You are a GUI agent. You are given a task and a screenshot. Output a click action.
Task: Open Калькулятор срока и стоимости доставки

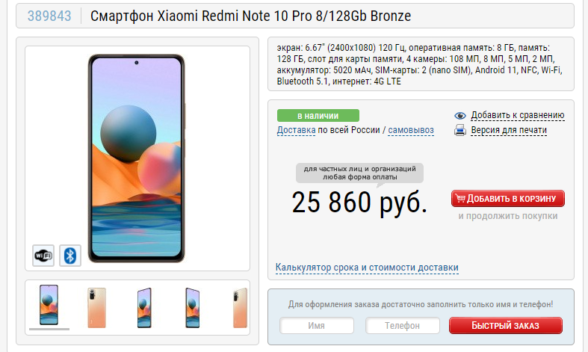tap(367, 268)
